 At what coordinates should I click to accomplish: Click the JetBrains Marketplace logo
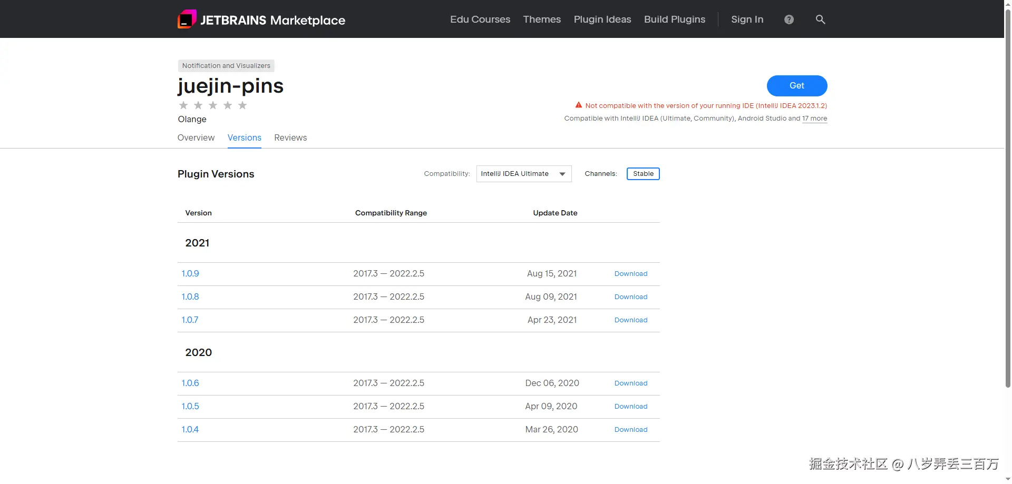click(261, 19)
